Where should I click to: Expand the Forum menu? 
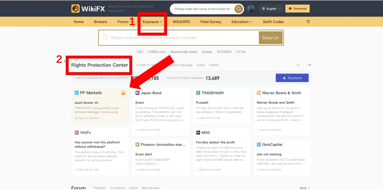[x=124, y=22]
